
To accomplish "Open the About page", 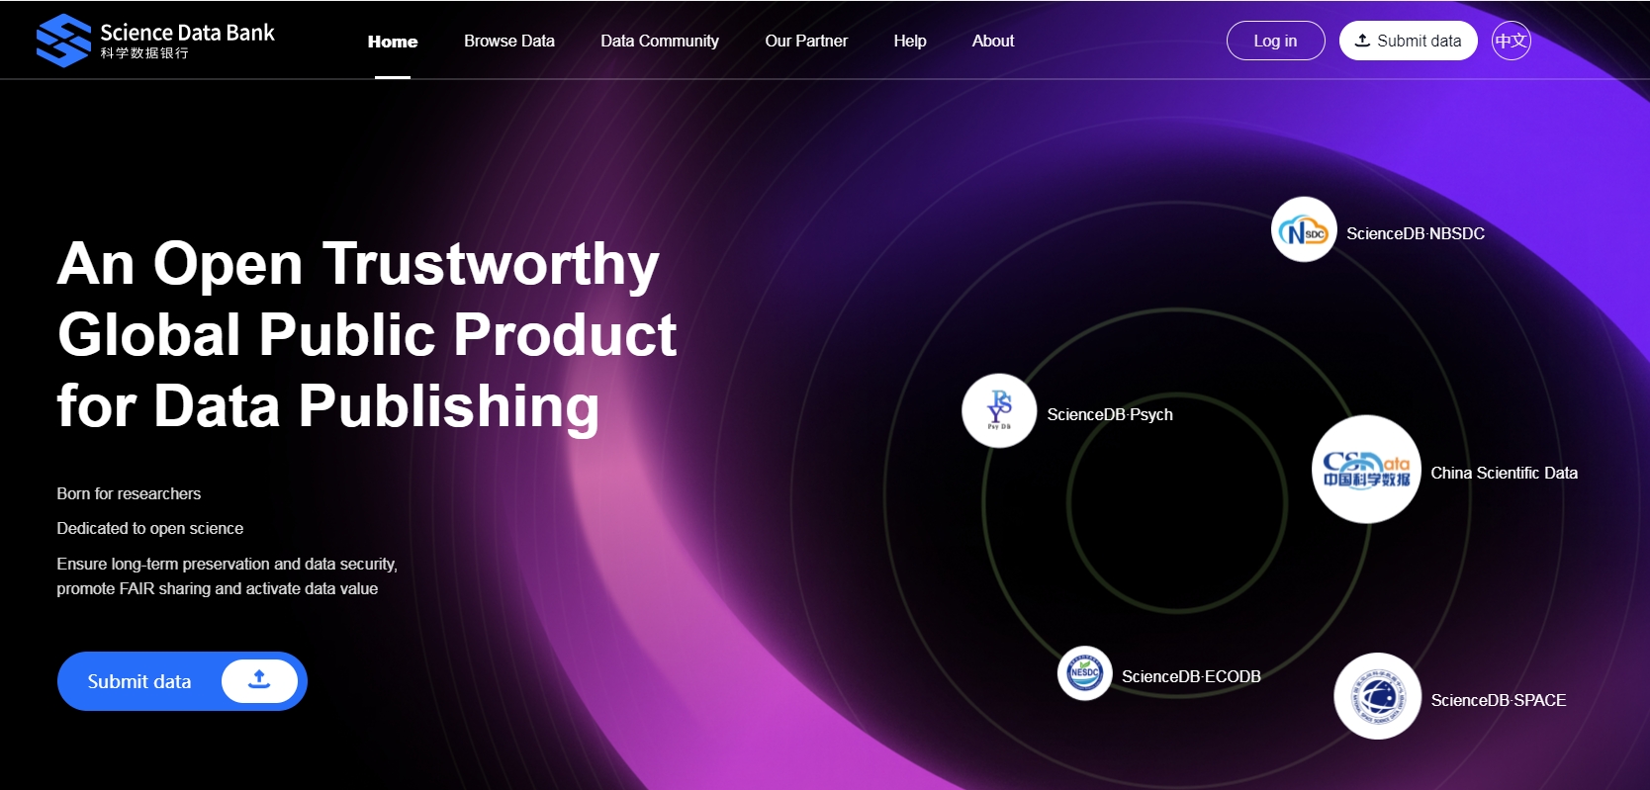I will 993,41.
